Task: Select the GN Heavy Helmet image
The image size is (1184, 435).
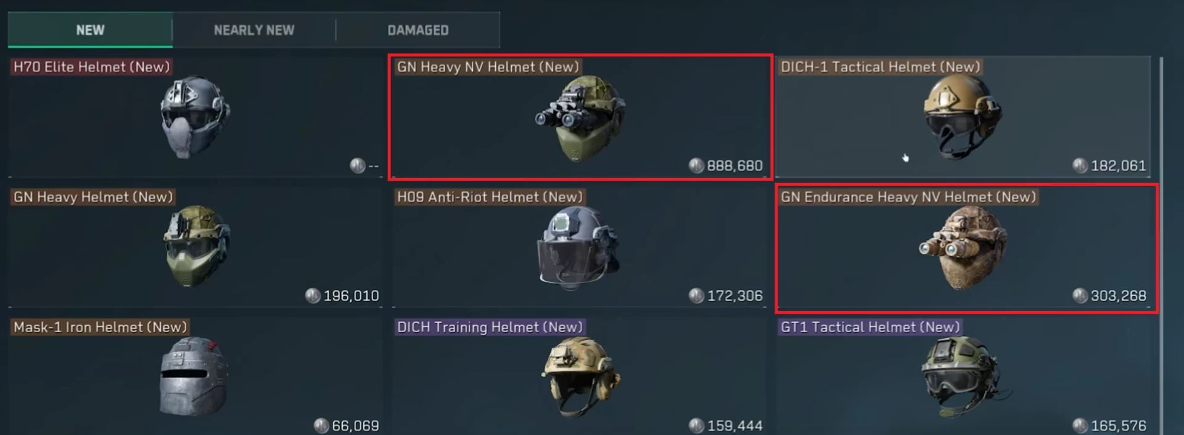Action: pyautogui.click(x=196, y=246)
